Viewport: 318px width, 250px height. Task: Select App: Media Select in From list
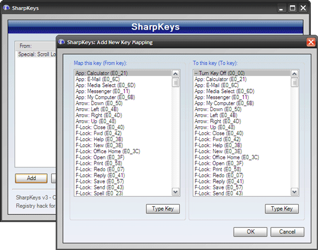pyautogui.click(x=123, y=85)
